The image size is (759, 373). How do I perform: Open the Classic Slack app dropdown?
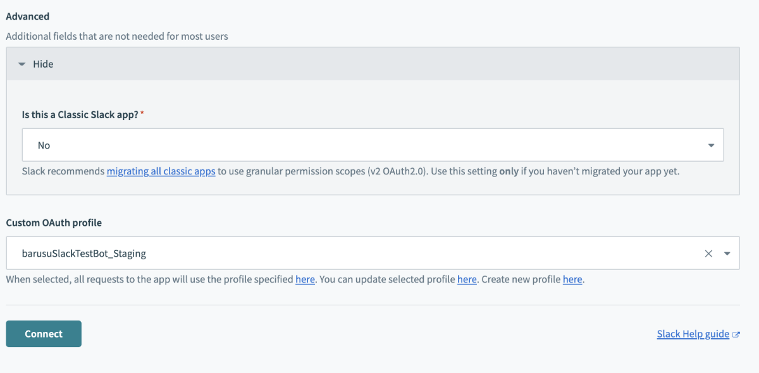tap(373, 145)
